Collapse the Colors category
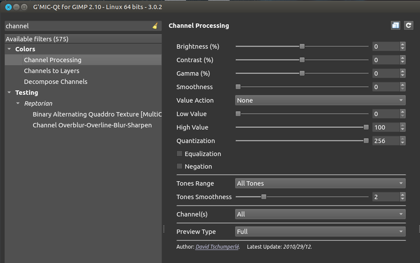This screenshot has width=420, height=263. point(9,49)
